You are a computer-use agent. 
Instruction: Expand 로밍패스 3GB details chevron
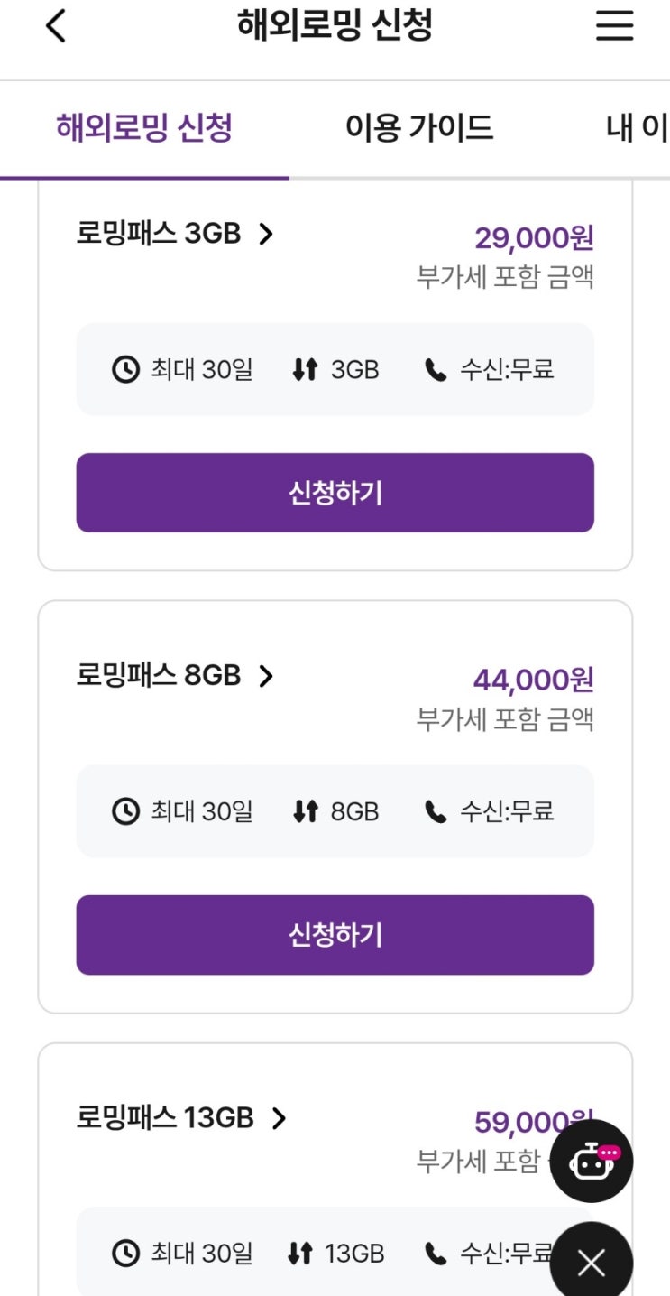(x=265, y=235)
